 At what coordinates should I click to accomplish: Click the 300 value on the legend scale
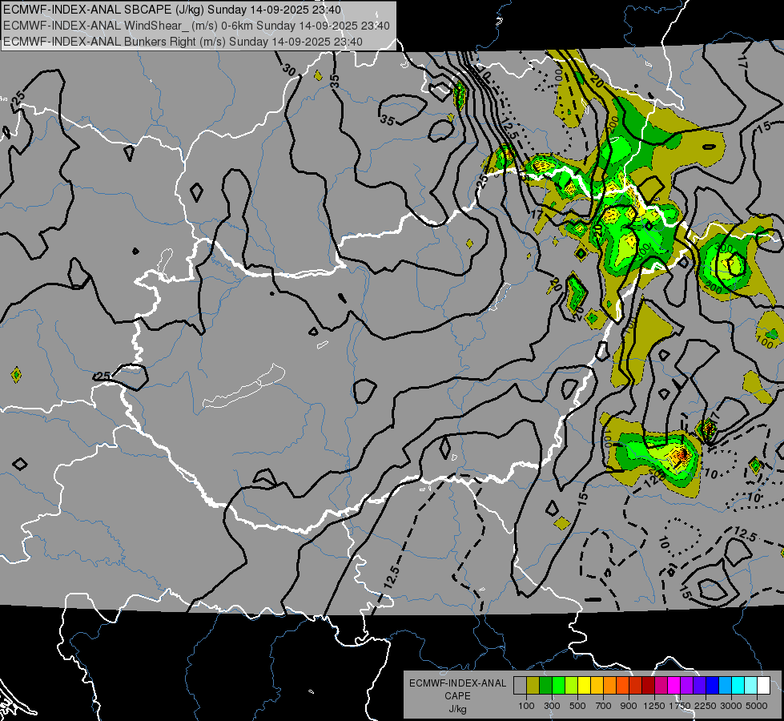(x=552, y=706)
